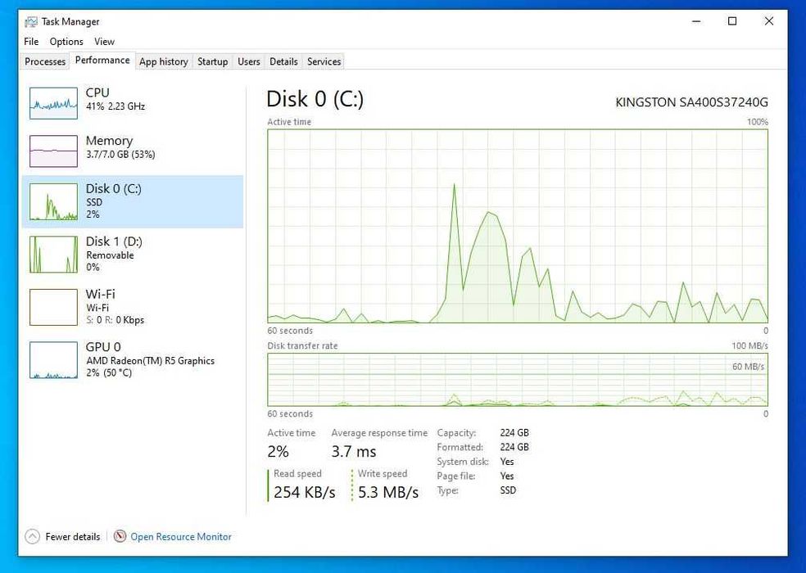
Task: Open the Startup tab
Action: [212, 61]
